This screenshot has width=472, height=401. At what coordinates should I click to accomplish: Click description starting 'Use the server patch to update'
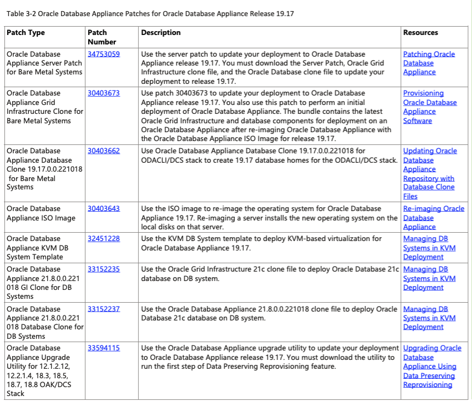(263, 68)
